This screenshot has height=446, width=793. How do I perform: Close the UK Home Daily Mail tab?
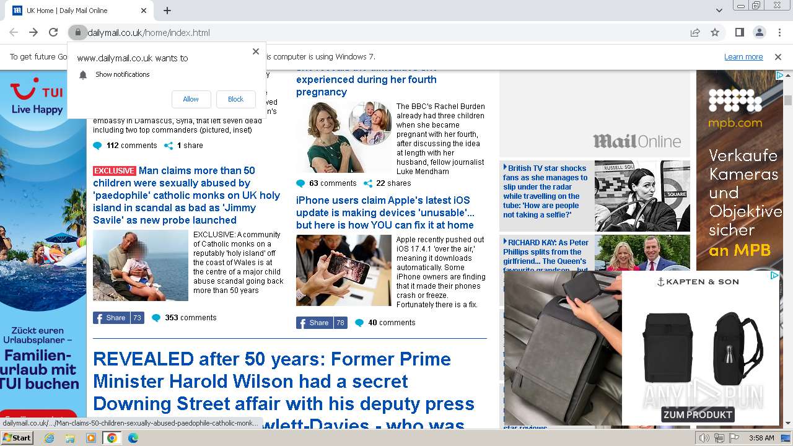pos(144,11)
